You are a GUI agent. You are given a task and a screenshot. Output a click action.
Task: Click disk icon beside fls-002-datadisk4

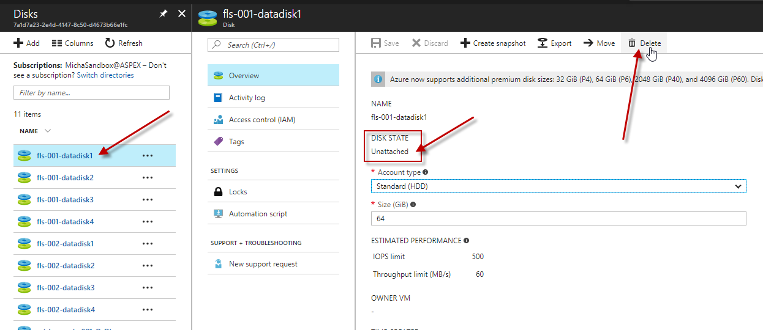tap(24, 310)
